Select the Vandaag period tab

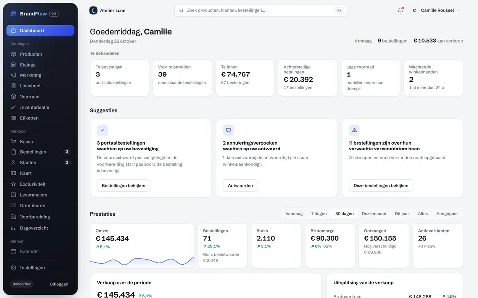coord(294,214)
